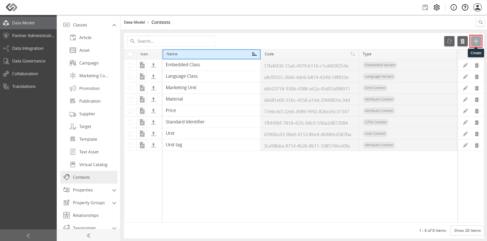Open Data Integration module
Screen dimensions: 487x241
point(28,48)
